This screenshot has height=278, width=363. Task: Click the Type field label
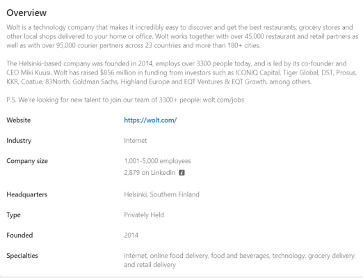(13, 215)
